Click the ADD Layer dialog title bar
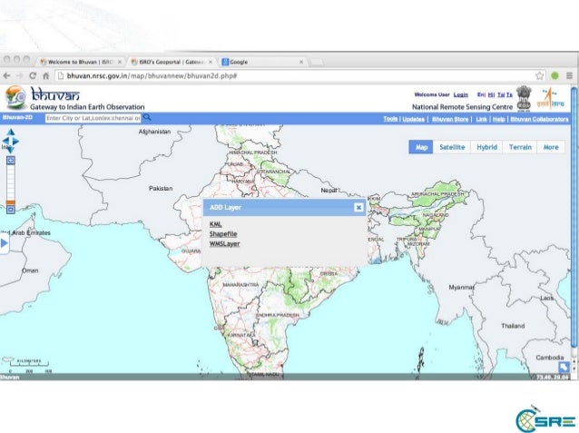 [284, 207]
